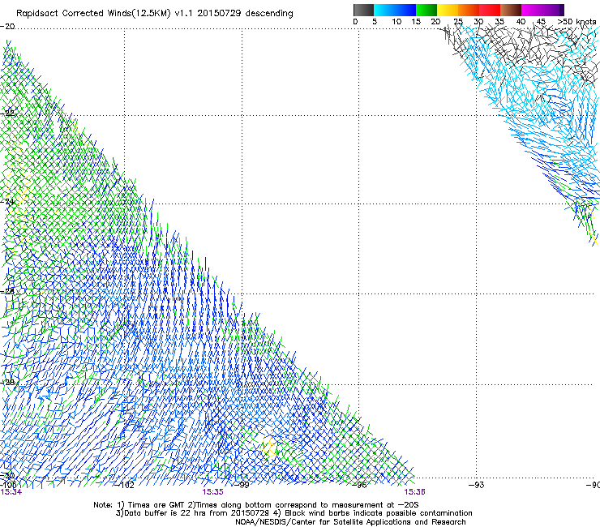This screenshot has width=600, height=527.
Task: Click the dark purple 45-50 knots legend swatch
Action: (553, 10)
